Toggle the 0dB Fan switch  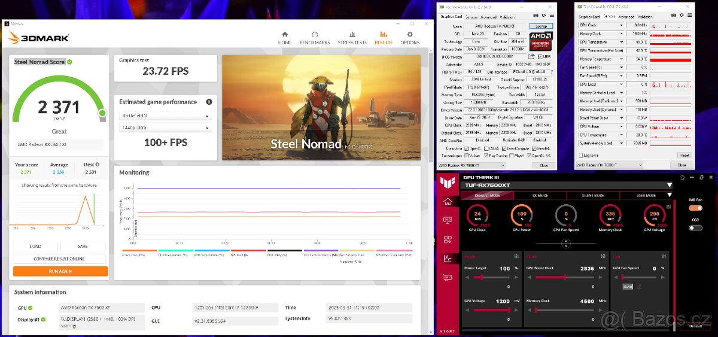(x=695, y=208)
